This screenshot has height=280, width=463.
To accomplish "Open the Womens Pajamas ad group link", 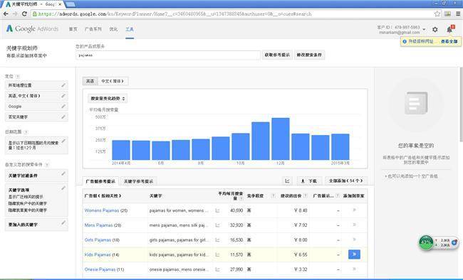I will coord(102,210).
